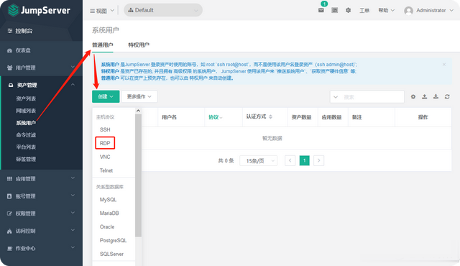Choose SQLServer from the create menu
Image resolution: width=460 pixels, height=266 pixels.
tap(111, 254)
